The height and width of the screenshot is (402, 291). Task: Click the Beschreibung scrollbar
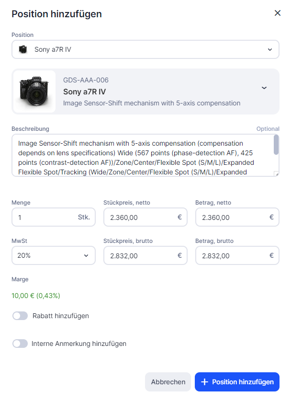[276, 145]
